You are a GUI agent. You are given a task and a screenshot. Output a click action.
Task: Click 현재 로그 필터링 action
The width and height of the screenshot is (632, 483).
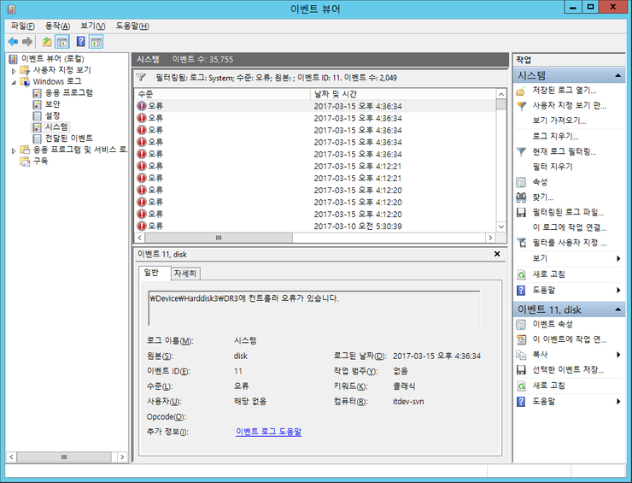[x=564, y=151]
